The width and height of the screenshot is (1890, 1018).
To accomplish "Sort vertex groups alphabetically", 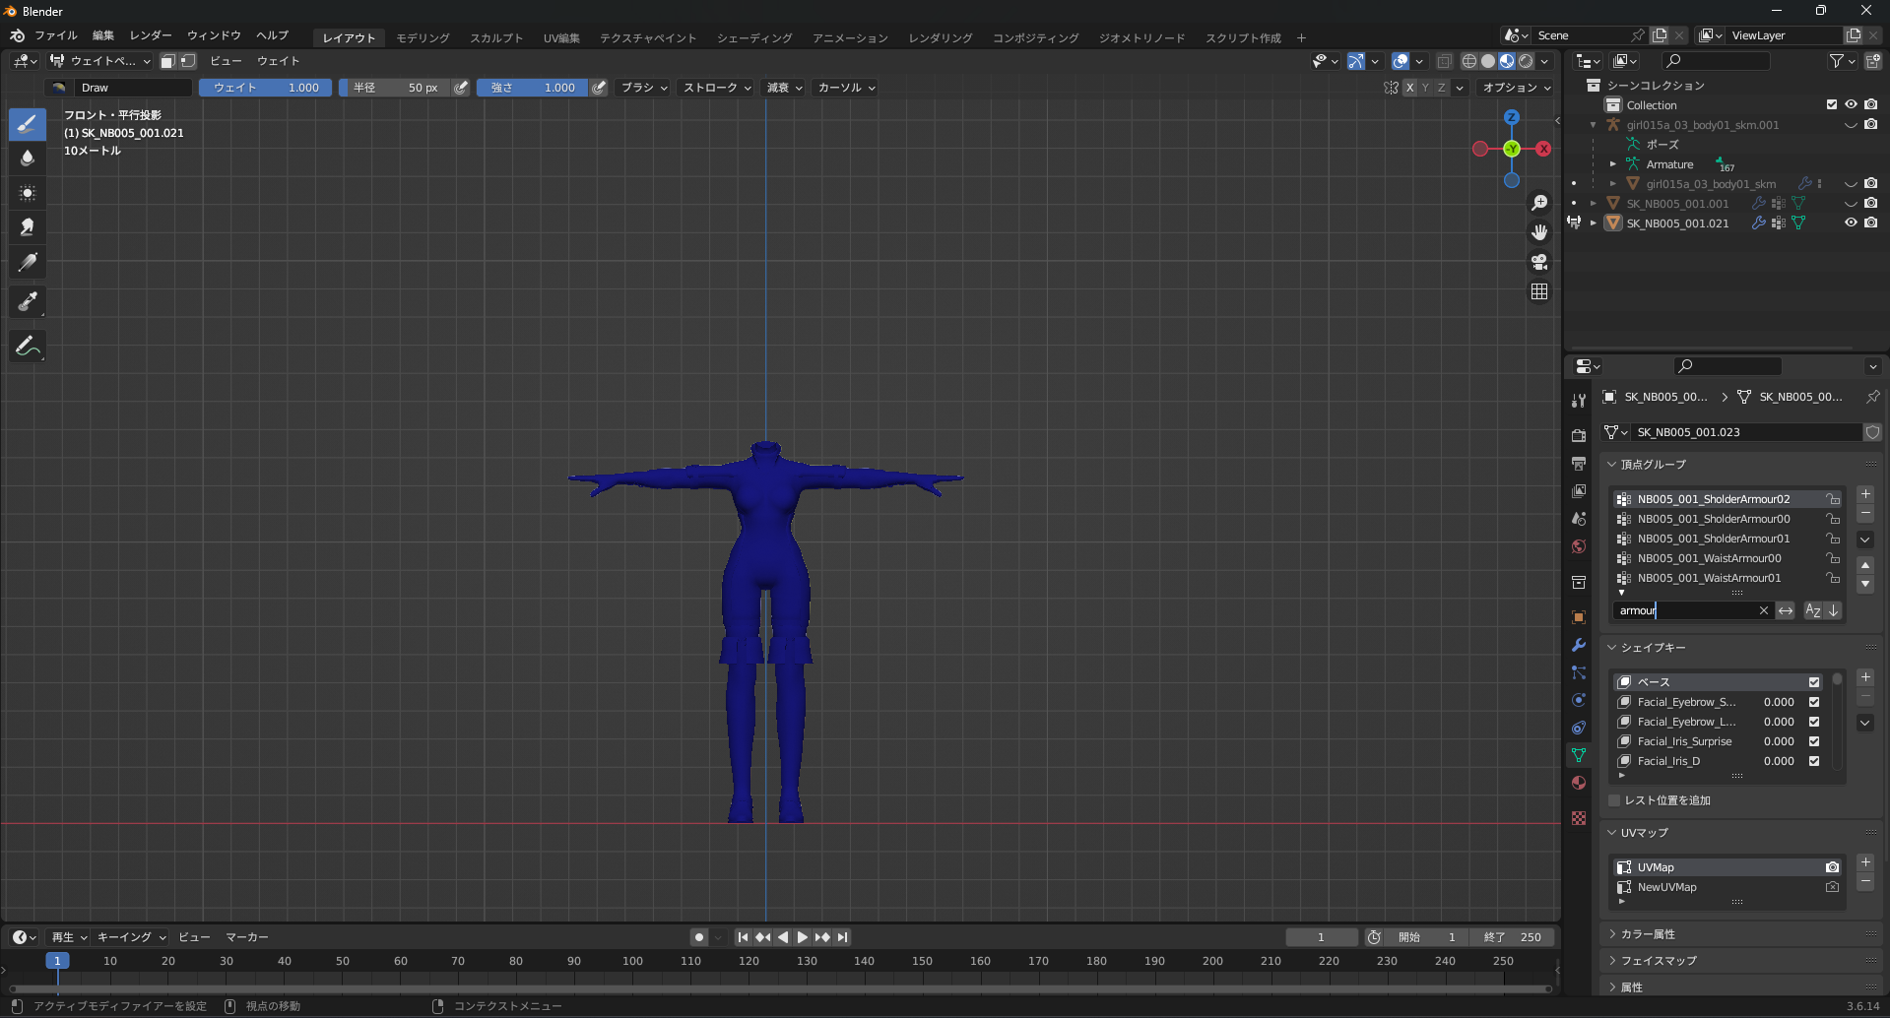I will click(1813, 610).
